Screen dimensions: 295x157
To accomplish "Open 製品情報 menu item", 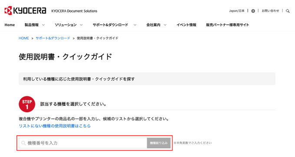I will 32,25.
